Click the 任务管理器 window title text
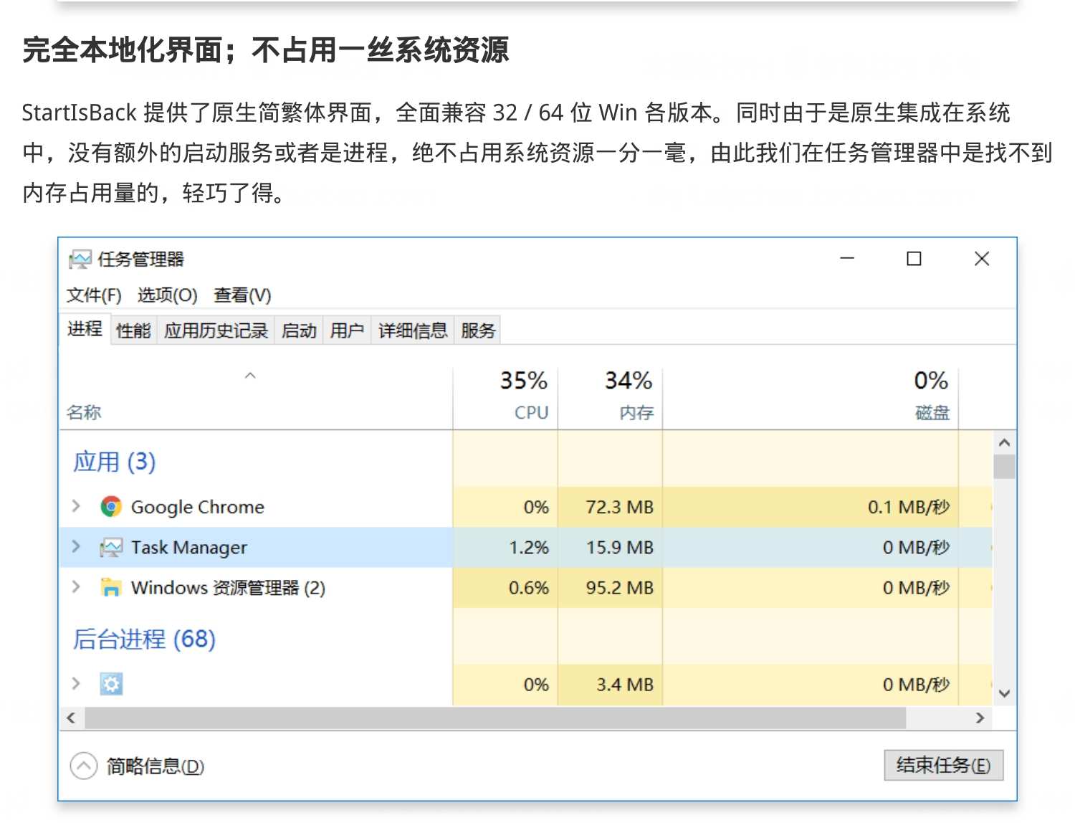 [141, 260]
